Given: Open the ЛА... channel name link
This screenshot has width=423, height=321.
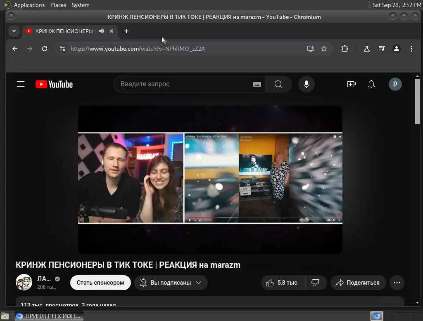Looking at the screenshot, I should (44, 279).
